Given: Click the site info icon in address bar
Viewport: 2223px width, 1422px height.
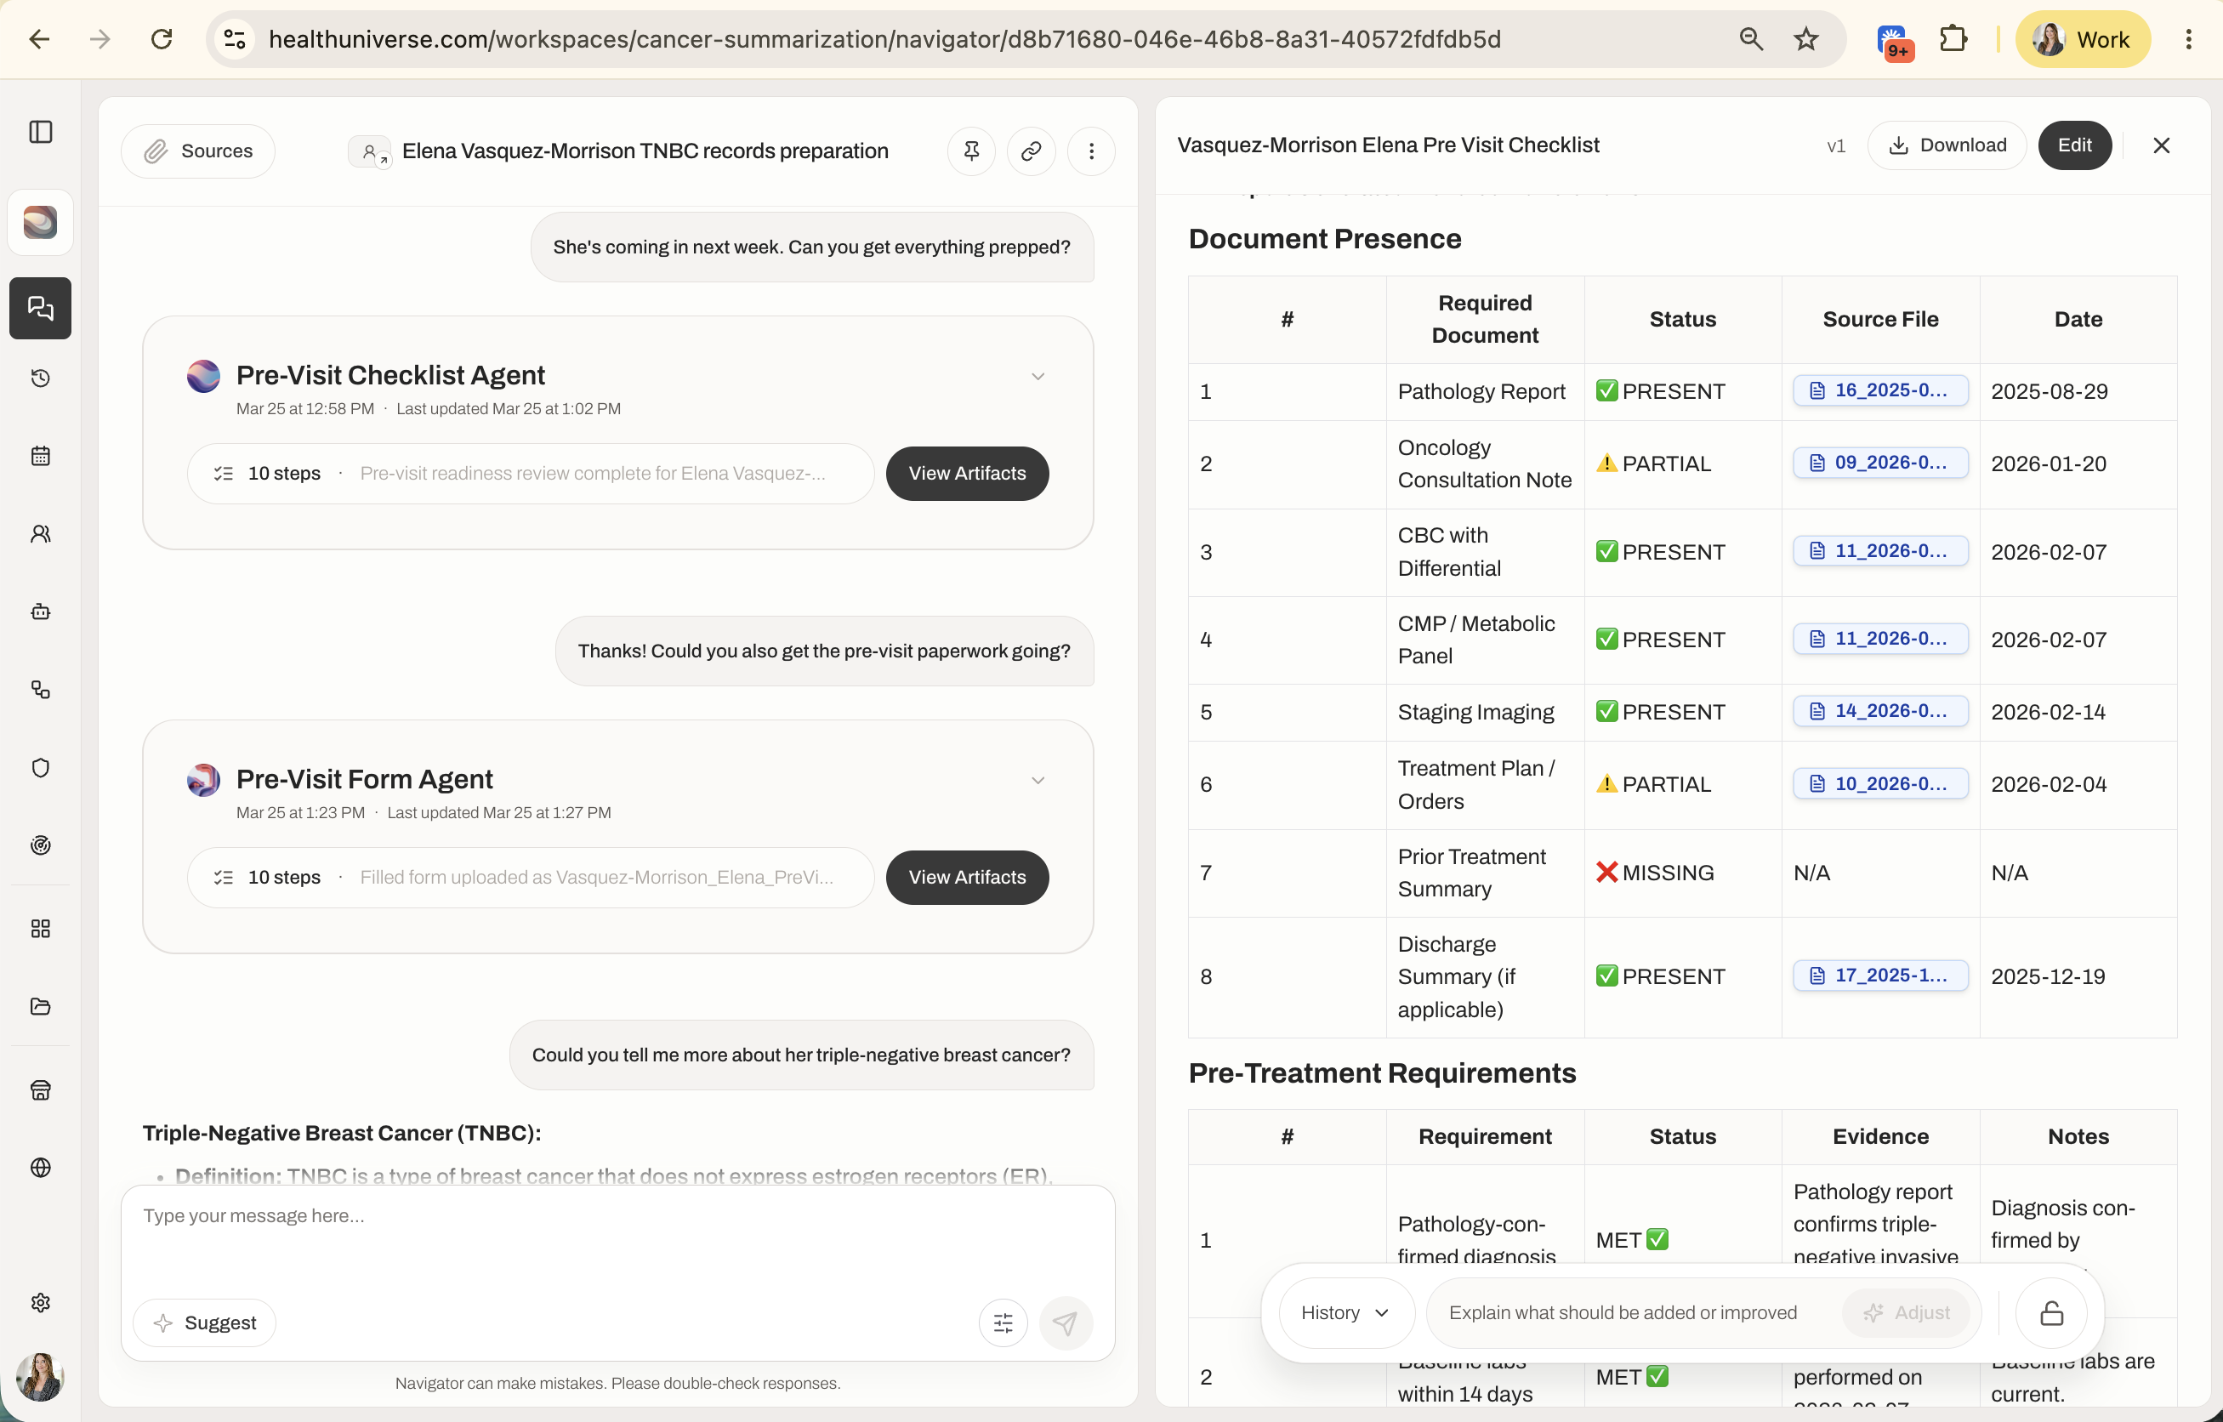Looking at the screenshot, I should (x=235, y=39).
